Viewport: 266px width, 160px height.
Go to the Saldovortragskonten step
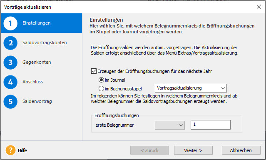click(45, 42)
